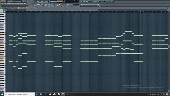The height and width of the screenshot is (96, 170).
Task: Click first shortcut icon in the first icon group
Action: click(82, 1)
